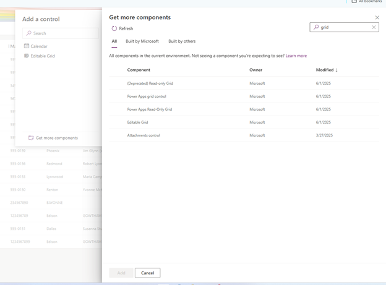Click the Redmond cell in background grid

54,164
